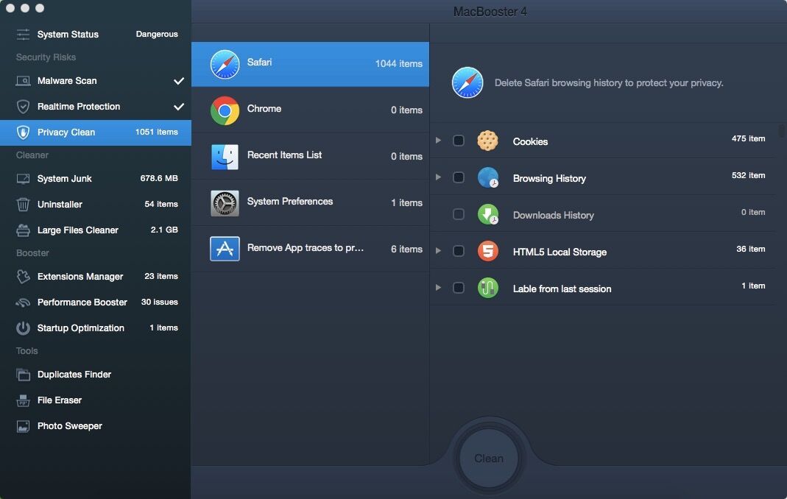Click the App Store icon for app traces
The image size is (787, 499).
pyautogui.click(x=225, y=249)
